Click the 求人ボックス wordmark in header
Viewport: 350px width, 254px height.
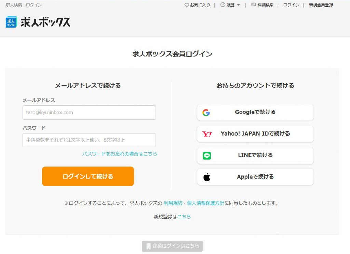[x=45, y=22]
